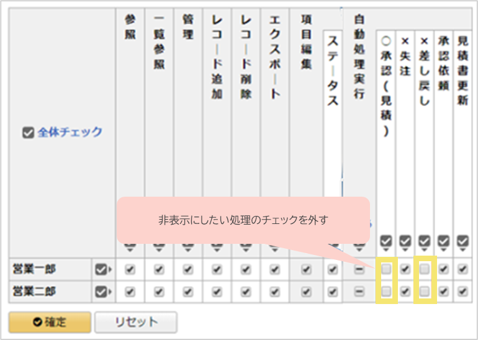Uncheck レコード削除 for 営業一郎
This screenshot has height=340, width=478.
246,269
